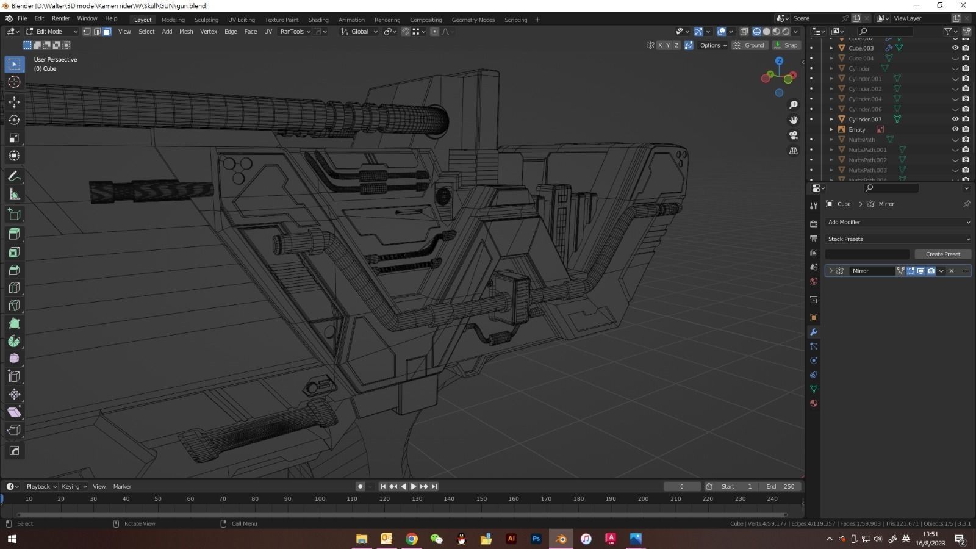The image size is (976, 549).
Task: Open the Object properties tab
Action: 814,317
